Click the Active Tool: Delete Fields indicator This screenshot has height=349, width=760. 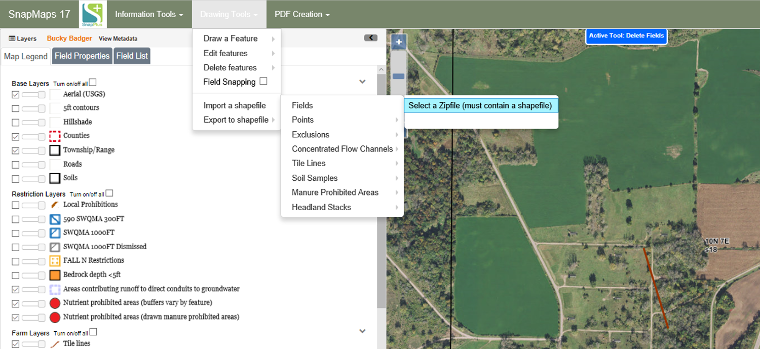pos(626,36)
